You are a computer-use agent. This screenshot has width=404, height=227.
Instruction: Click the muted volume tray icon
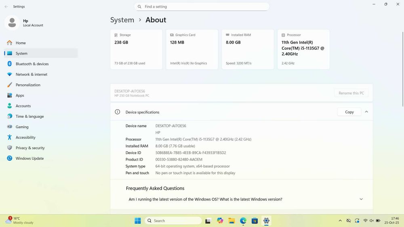point(372,221)
